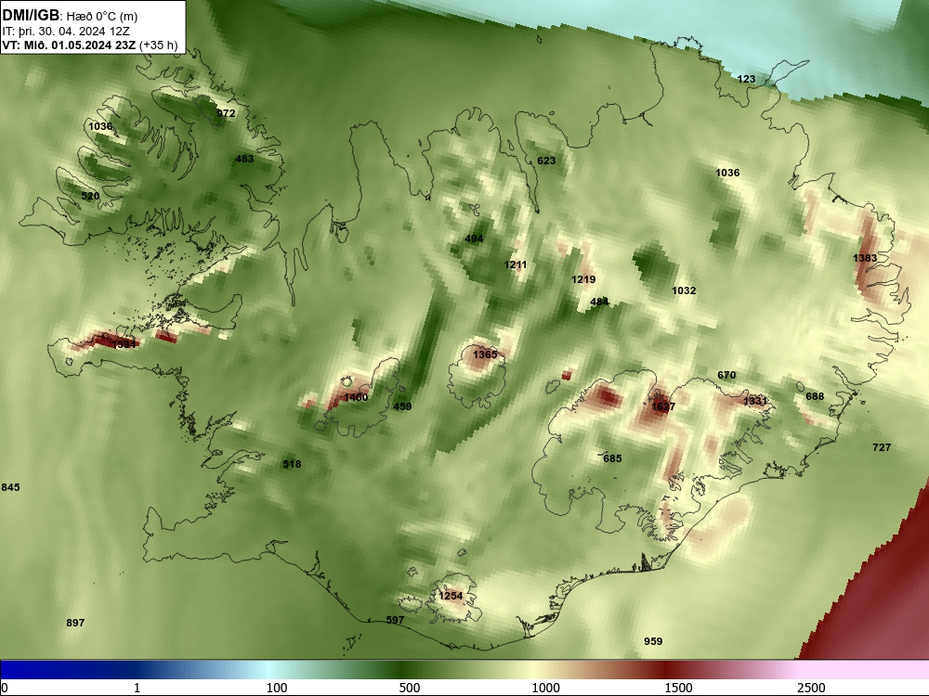929x696 pixels.
Task: Click the 100 tick on the legend scale
Action: [277, 687]
